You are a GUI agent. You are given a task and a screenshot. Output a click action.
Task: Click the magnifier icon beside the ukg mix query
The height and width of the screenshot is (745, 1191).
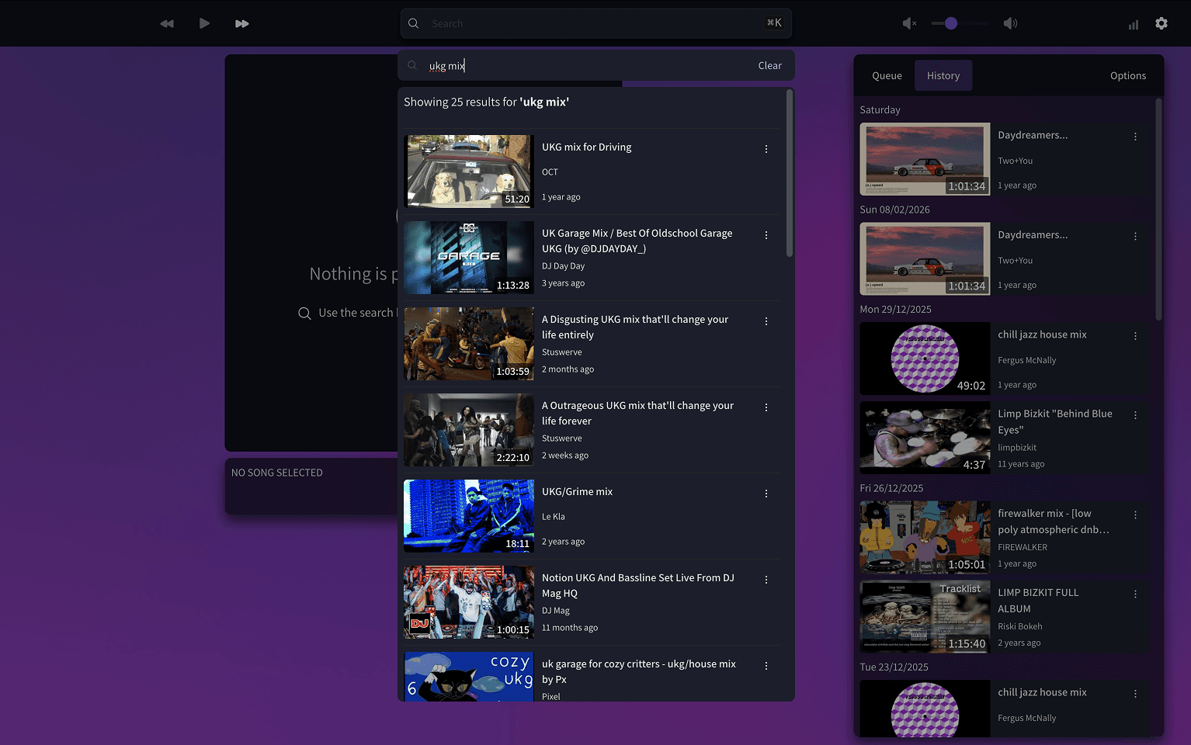pos(411,65)
